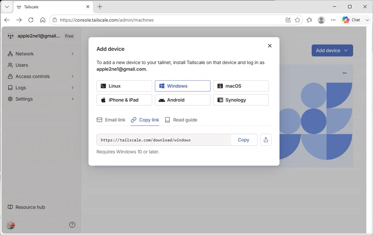Screen dimensions: 373x235
Task: Close the Add device dialog
Action: [269, 46]
